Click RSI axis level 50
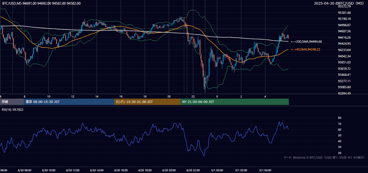Viewport: 368px width, 173px height. [x=339, y=135]
